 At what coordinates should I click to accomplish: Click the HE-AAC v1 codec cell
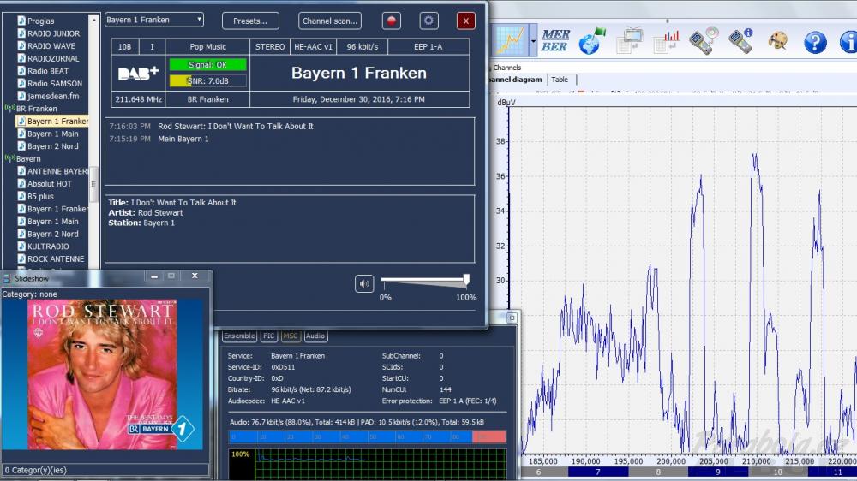pos(313,47)
